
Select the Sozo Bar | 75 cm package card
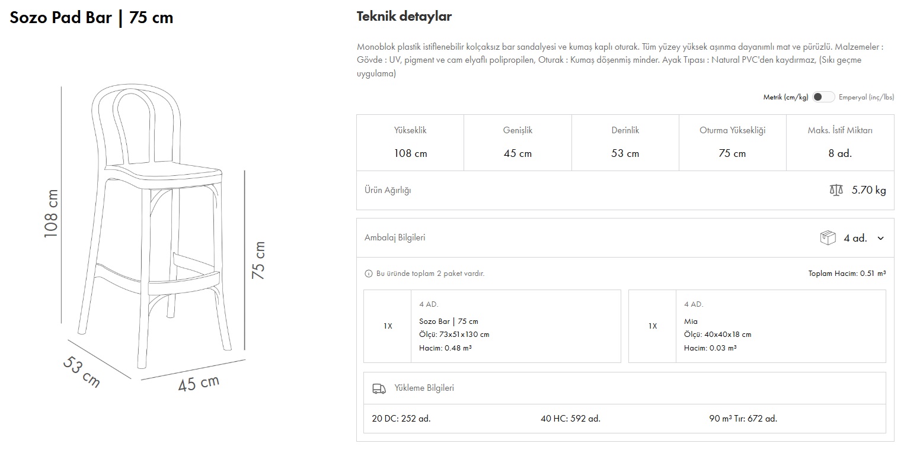(x=492, y=326)
